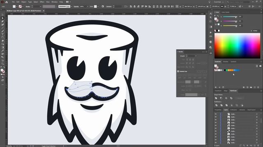Open the Arrange Documents dropdown
The height and width of the screenshot is (147, 263).
click(68, 2)
